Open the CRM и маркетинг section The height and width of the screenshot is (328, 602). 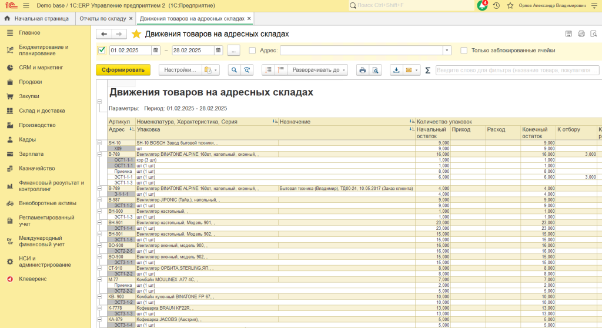point(41,68)
